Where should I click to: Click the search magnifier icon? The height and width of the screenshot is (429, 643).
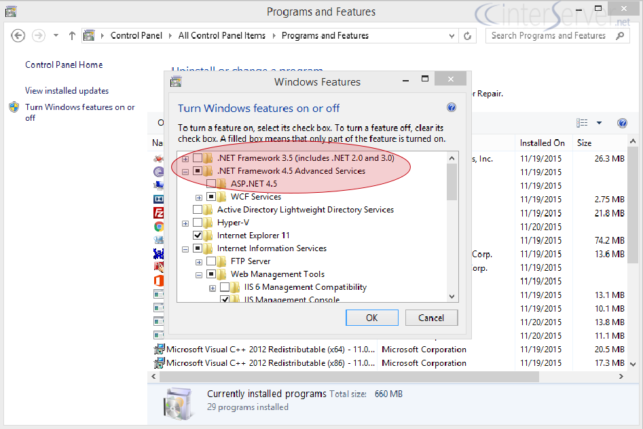(x=620, y=36)
